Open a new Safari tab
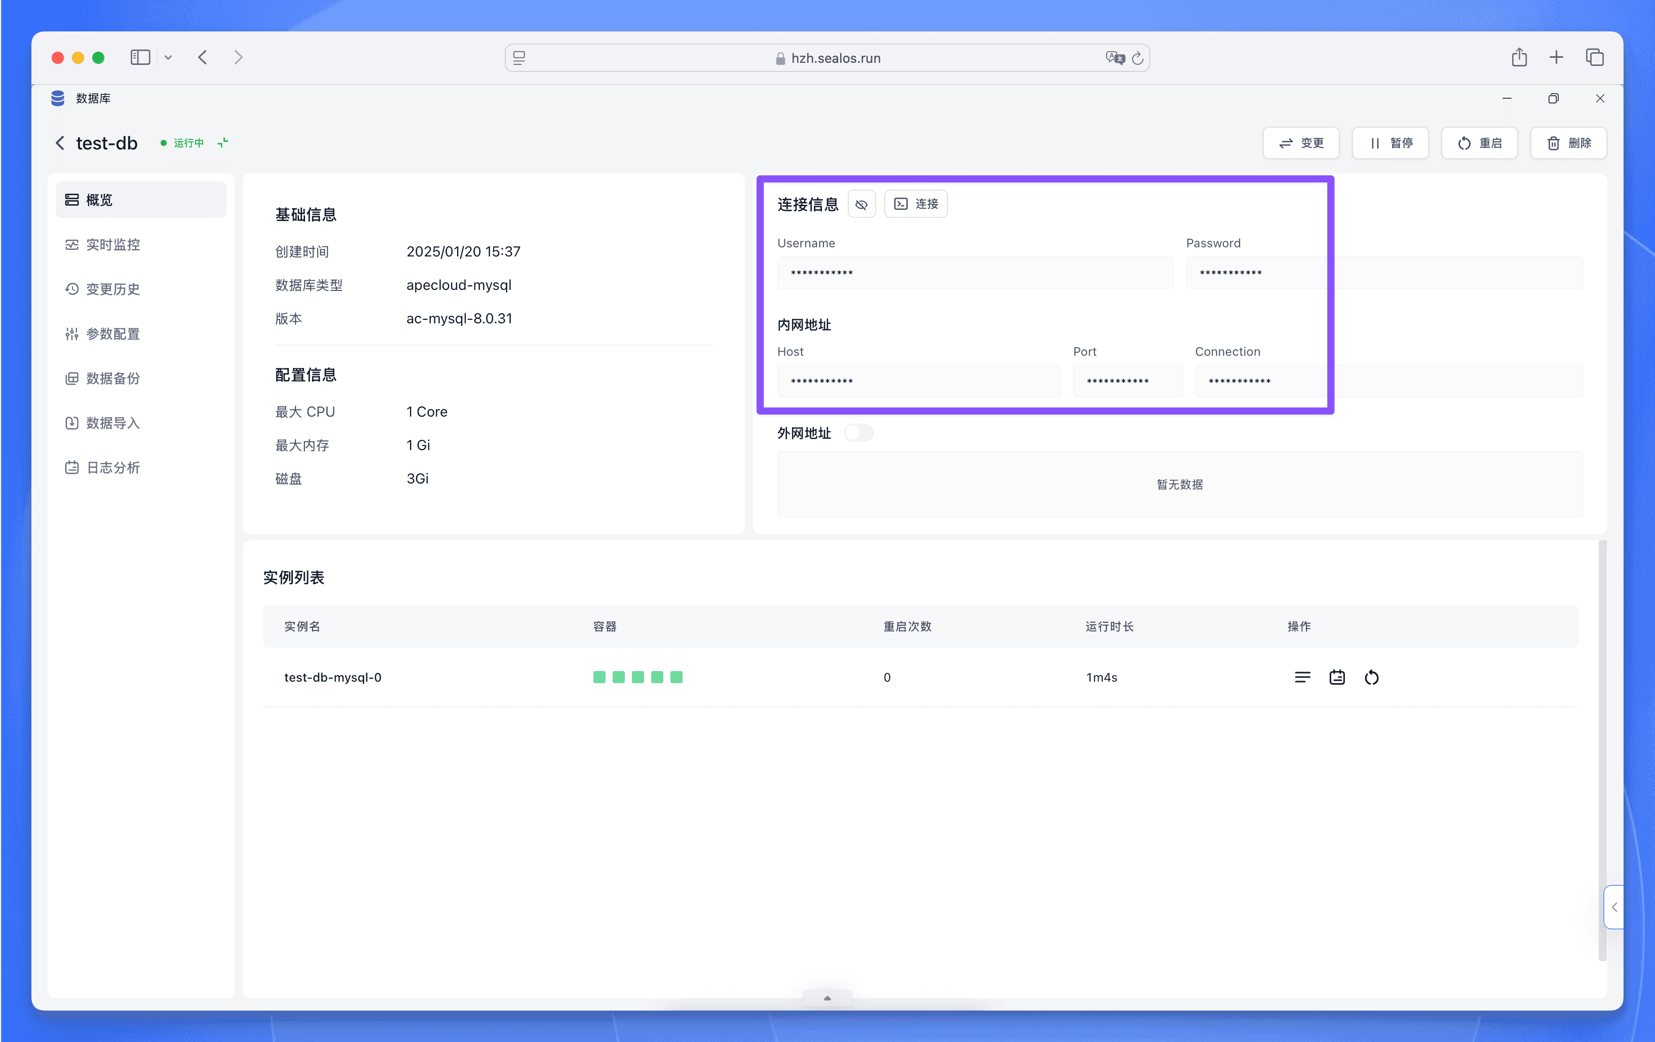1655x1042 pixels. [1556, 57]
